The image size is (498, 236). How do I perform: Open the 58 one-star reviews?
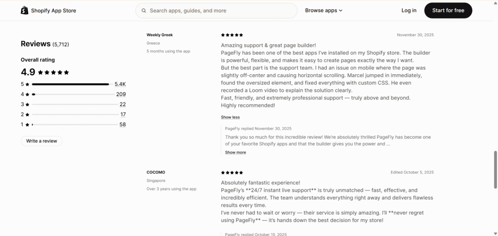tap(123, 125)
